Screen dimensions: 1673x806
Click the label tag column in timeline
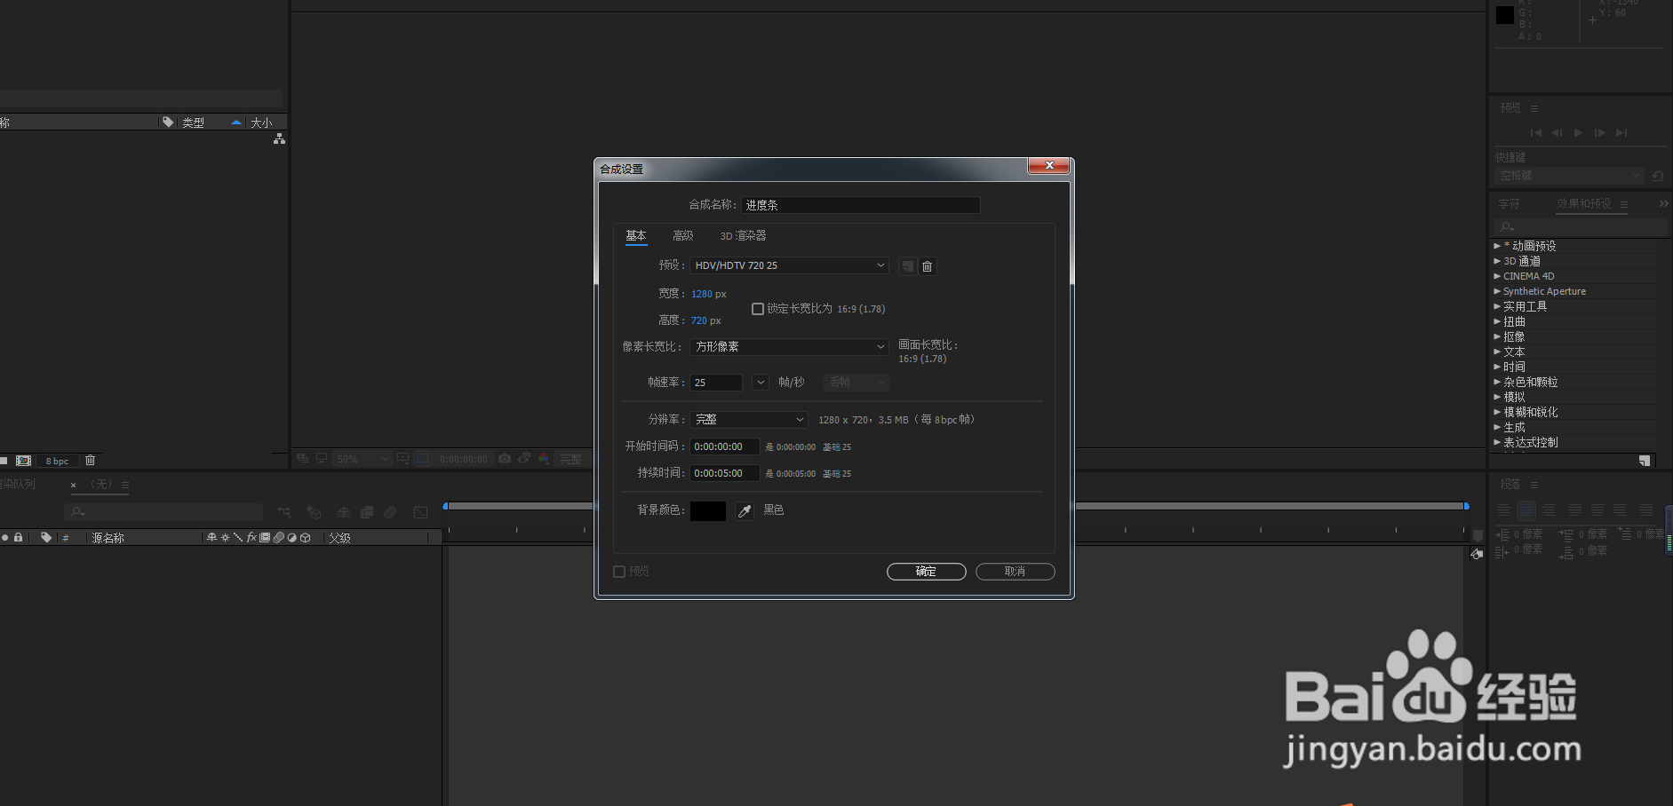46,538
